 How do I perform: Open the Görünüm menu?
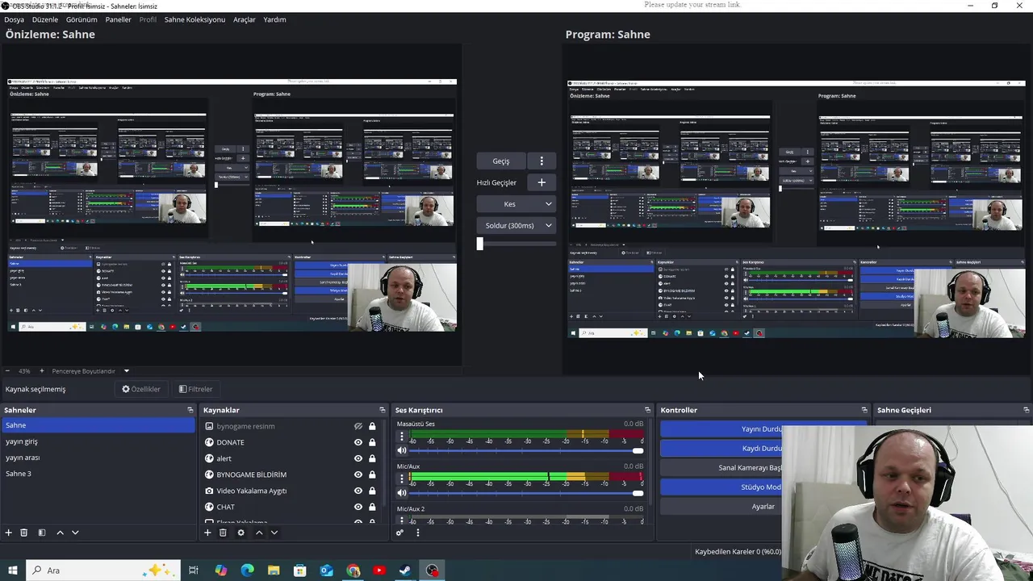[x=82, y=19]
